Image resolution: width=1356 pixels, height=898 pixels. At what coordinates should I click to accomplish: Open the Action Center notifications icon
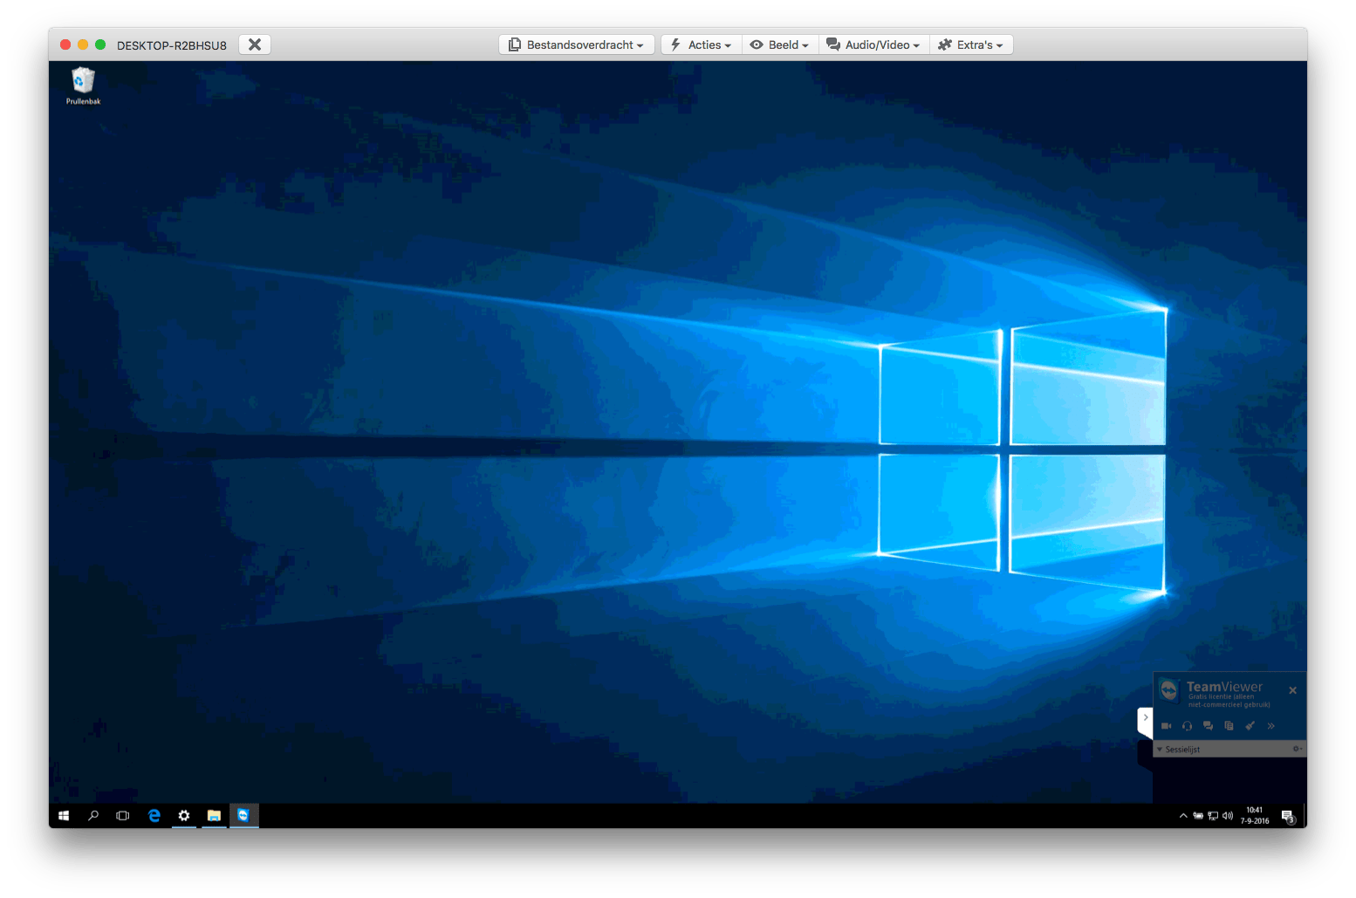pos(1288,817)
